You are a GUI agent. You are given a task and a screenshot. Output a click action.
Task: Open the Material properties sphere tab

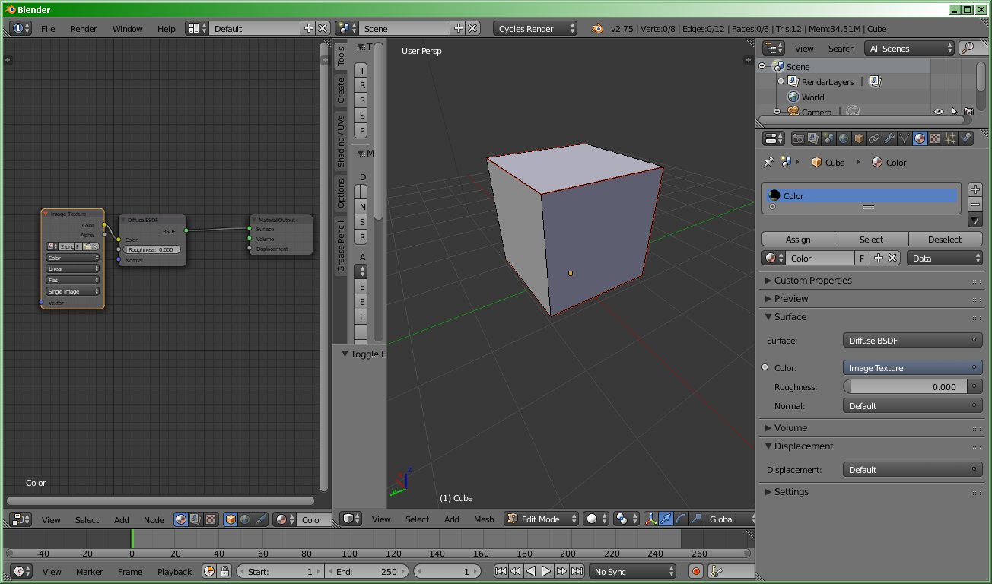[x=920, y=138]
